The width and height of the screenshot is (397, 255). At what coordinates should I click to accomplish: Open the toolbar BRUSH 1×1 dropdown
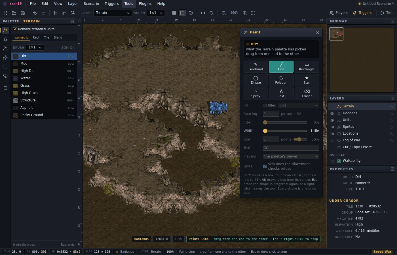[x=156, y=13]
